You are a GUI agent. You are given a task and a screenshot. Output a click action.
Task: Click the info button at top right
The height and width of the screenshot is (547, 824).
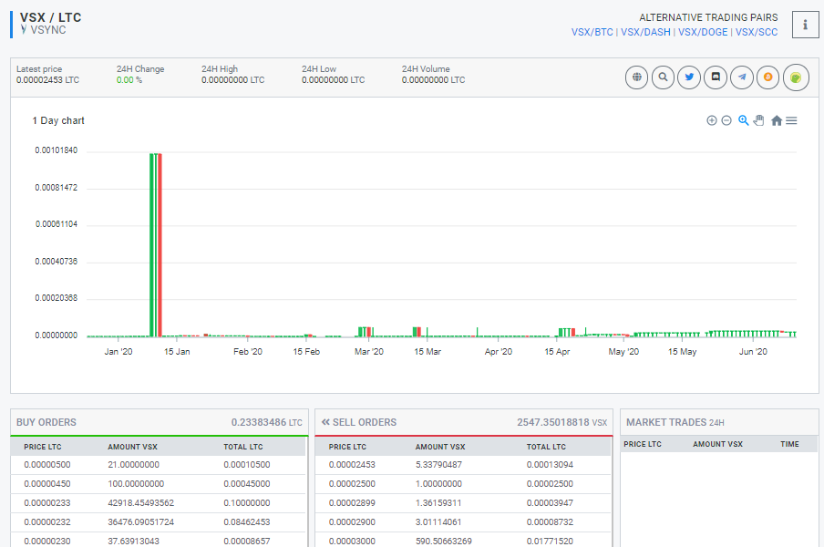805,25
